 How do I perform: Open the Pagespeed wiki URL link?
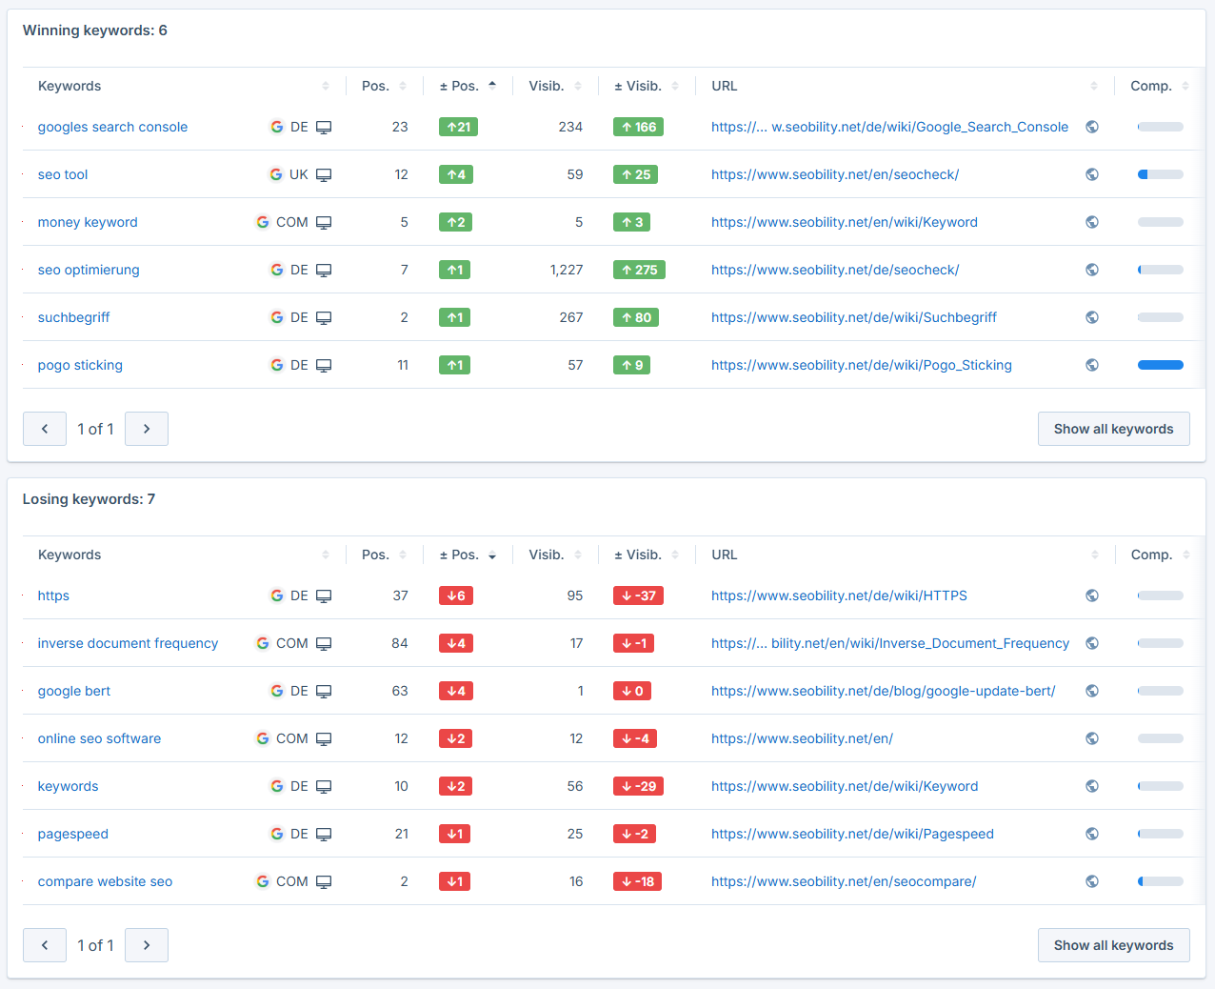coord(852,834)
